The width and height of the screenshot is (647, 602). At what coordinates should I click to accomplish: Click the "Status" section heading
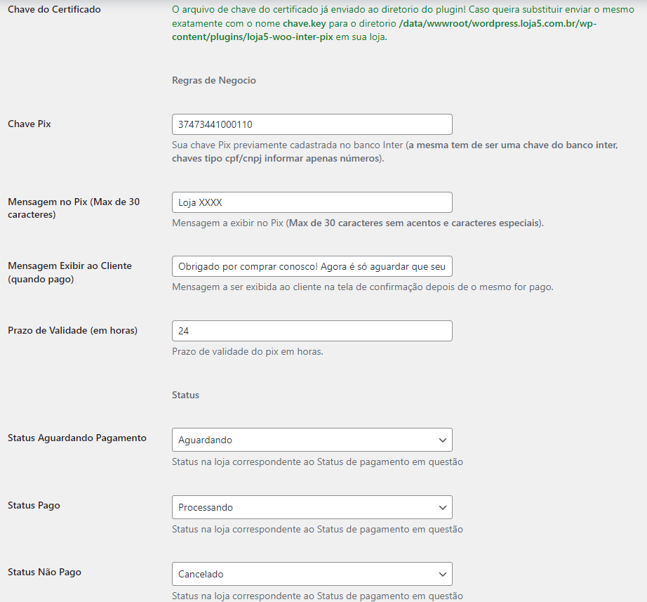tap(185, 395)
